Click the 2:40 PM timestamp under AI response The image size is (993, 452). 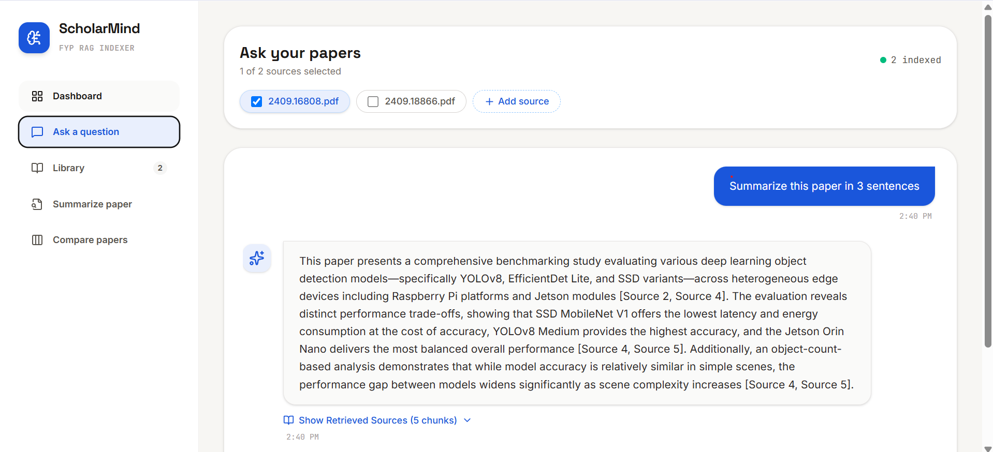(x=302, y=437)
